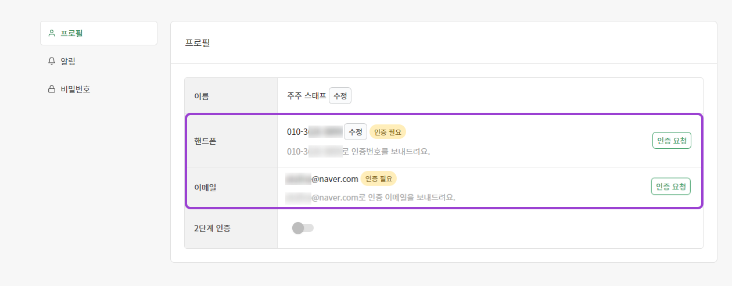Request verification for the 핸드폰 row

point(672,140)
